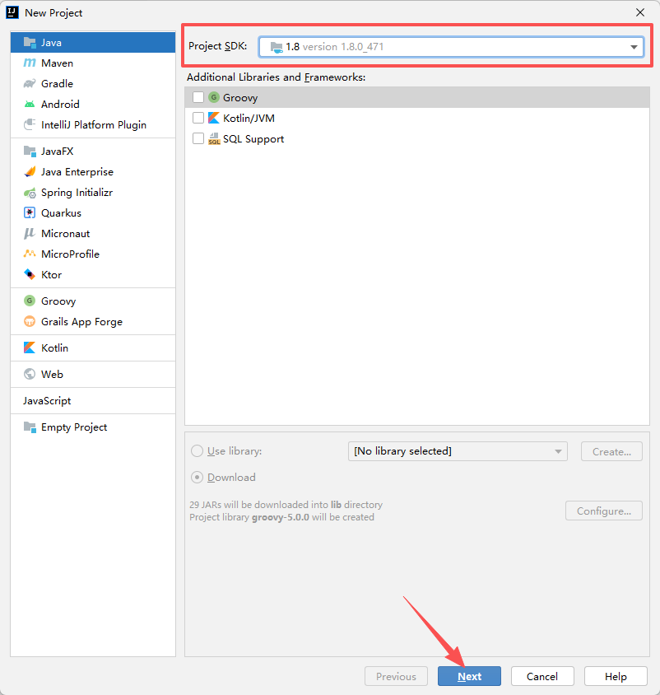Click the Previous button
The width and height of the screenshot is (660, 695).
tap(396, 676)
